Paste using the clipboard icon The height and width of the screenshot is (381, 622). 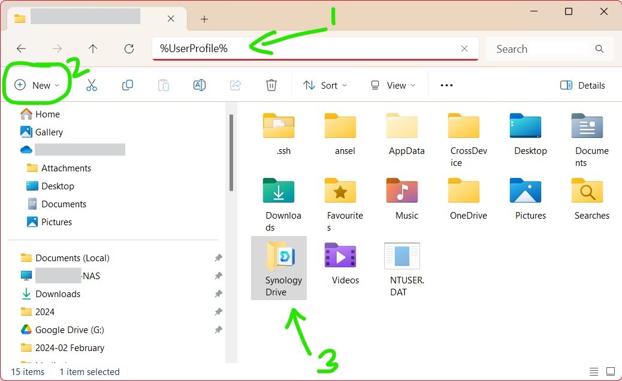click(163, 85)
